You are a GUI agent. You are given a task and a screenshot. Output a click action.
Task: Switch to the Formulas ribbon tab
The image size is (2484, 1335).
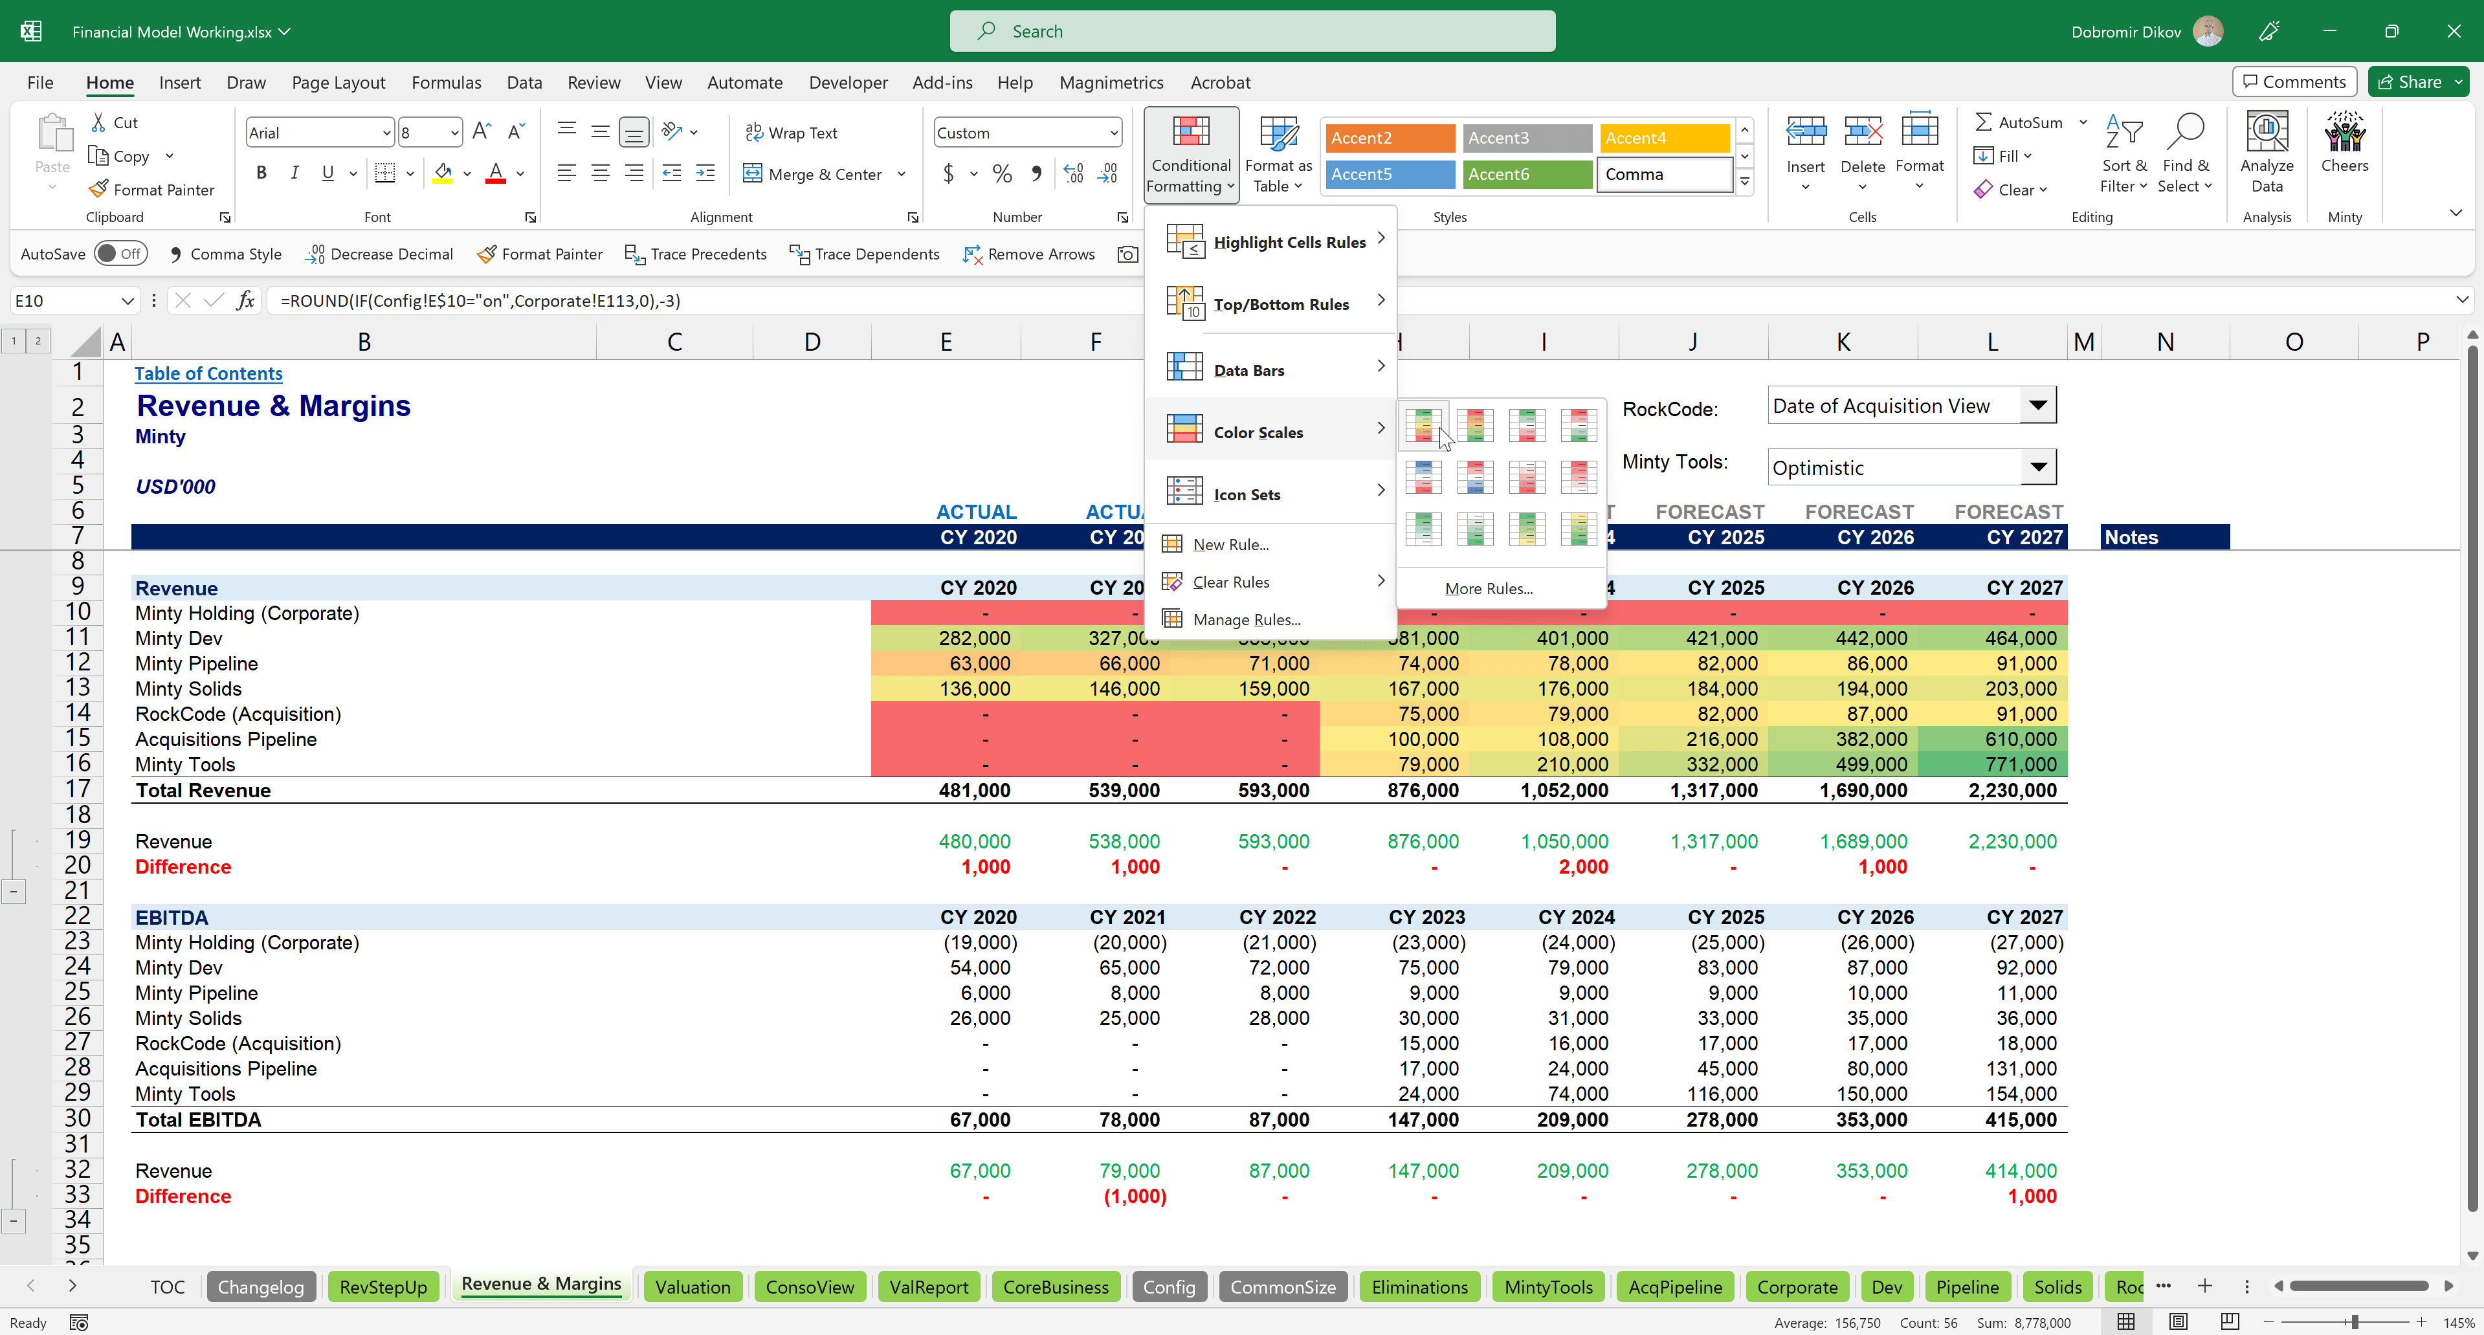pyautogui.click(x=445, y=83)
